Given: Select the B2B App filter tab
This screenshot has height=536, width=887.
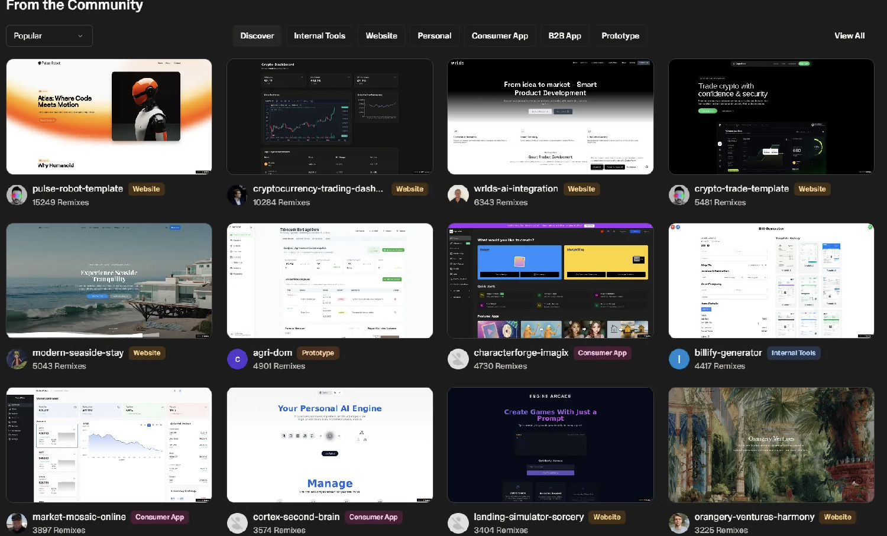Looking at the screenshot, I should click(x=565, y=36).
